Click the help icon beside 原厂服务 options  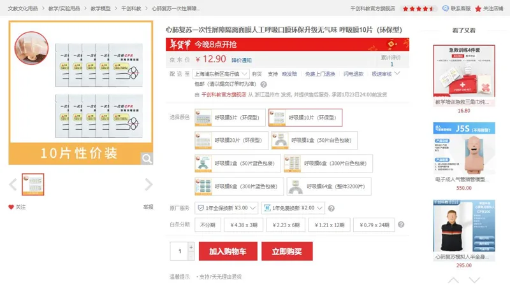click(x=331, y=209)
